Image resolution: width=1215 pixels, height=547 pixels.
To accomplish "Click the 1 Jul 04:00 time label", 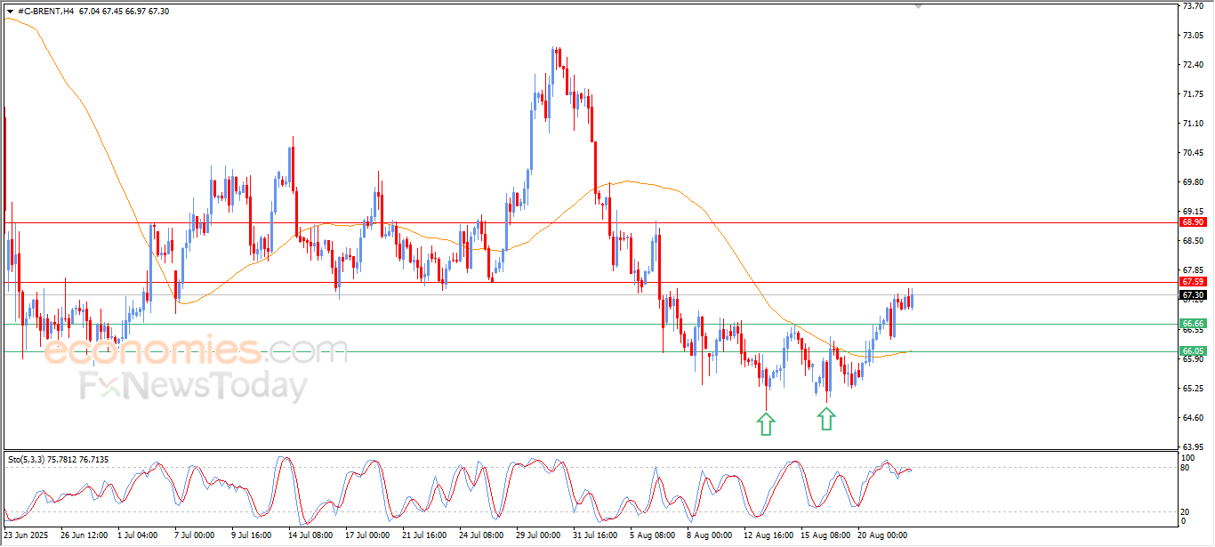I will (x=139, y=535).
